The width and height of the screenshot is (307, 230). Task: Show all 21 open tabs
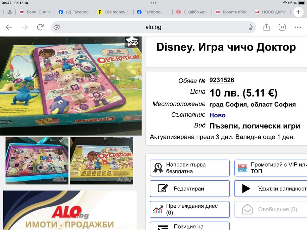tap(282, 27)
